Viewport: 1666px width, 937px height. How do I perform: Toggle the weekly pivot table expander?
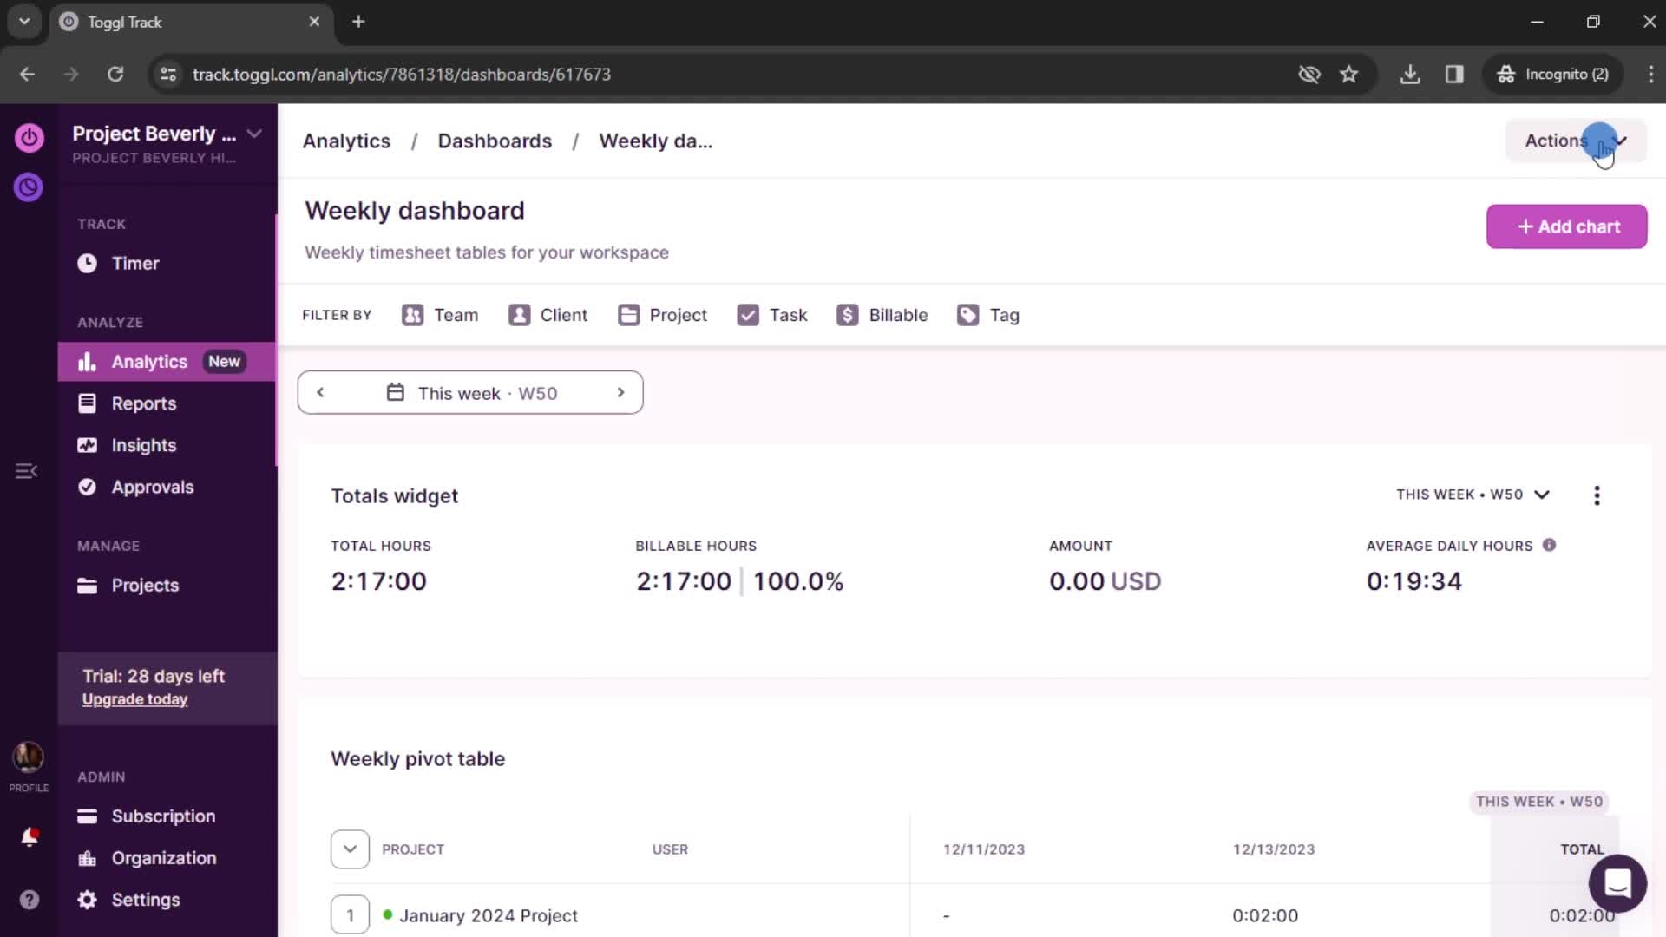pos(351,849)
